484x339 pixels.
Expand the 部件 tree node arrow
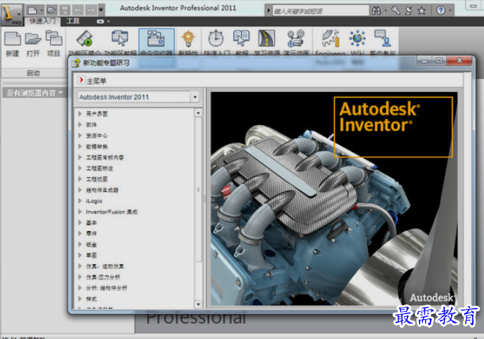pyautogui.click(x=80, y=124)
